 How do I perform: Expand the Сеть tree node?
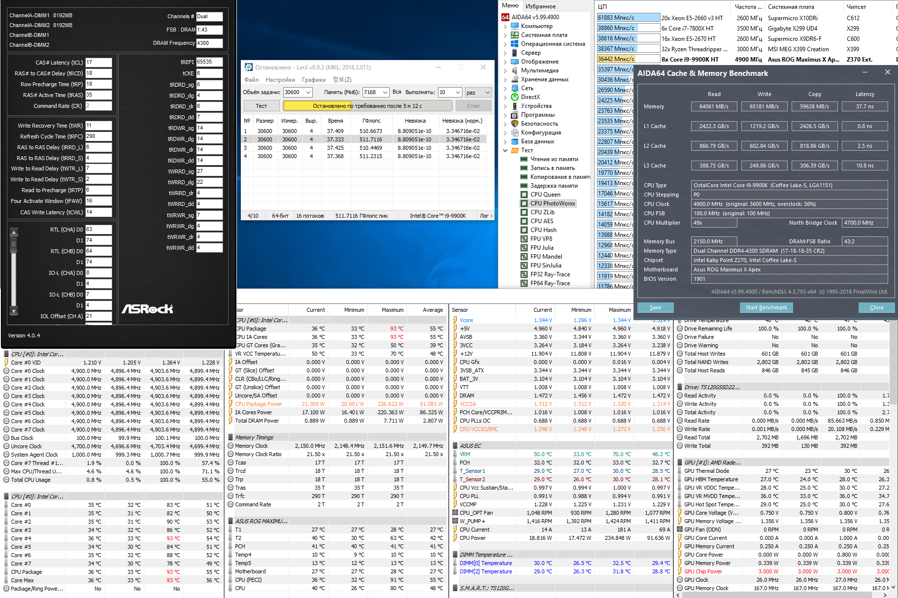click(x=505, y=88)
